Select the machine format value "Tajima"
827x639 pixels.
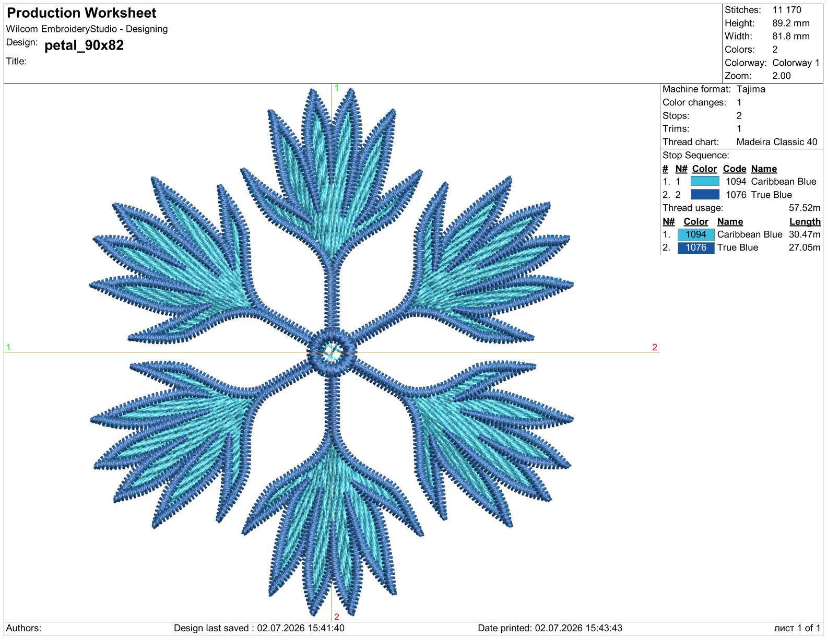tap(751, 89)
